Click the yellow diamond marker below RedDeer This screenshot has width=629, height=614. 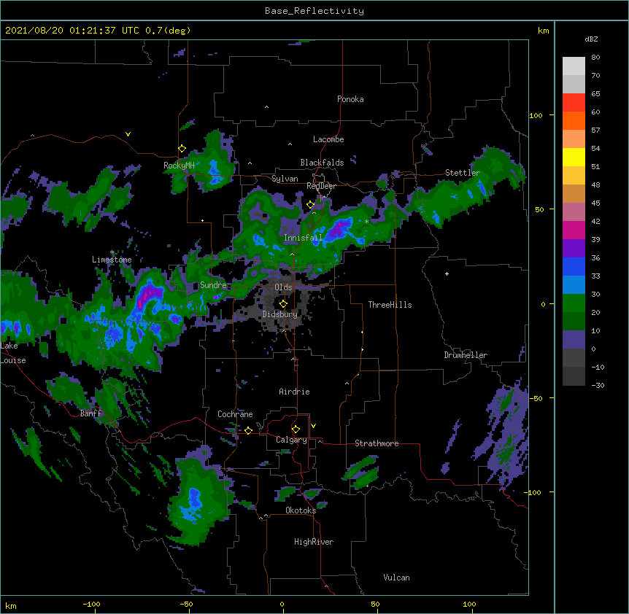pyautogui.click(x=310, y=204)
